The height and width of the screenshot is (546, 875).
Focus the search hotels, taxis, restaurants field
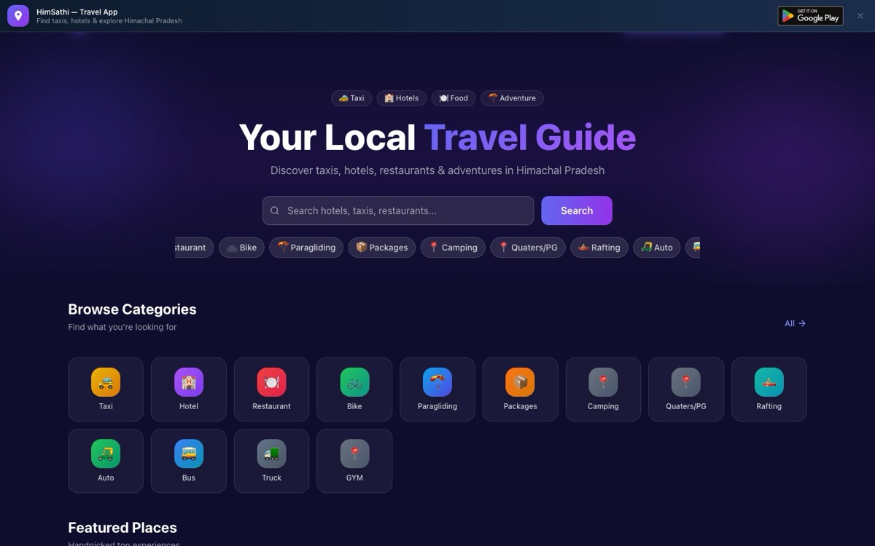(398, 210)
